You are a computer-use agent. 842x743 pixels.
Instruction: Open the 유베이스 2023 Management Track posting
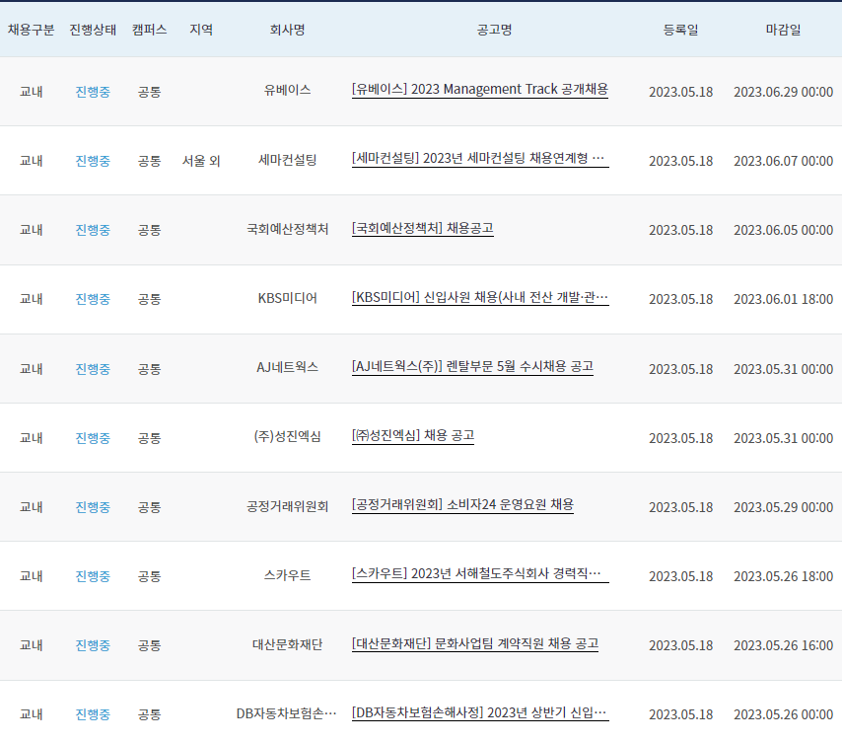(479, 89)
